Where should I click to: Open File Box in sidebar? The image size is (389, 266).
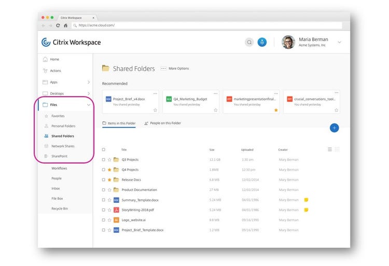[57, 199]
